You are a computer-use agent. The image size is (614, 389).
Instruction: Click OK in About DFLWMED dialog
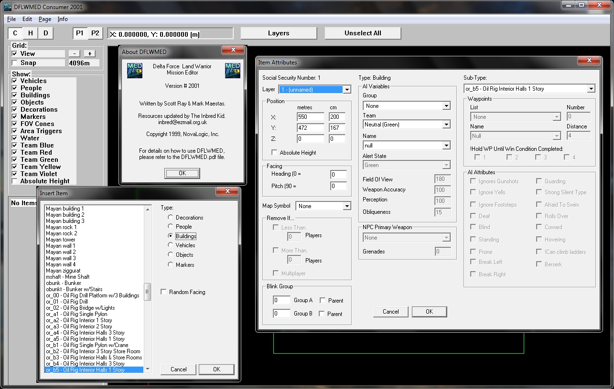(182, 173)
